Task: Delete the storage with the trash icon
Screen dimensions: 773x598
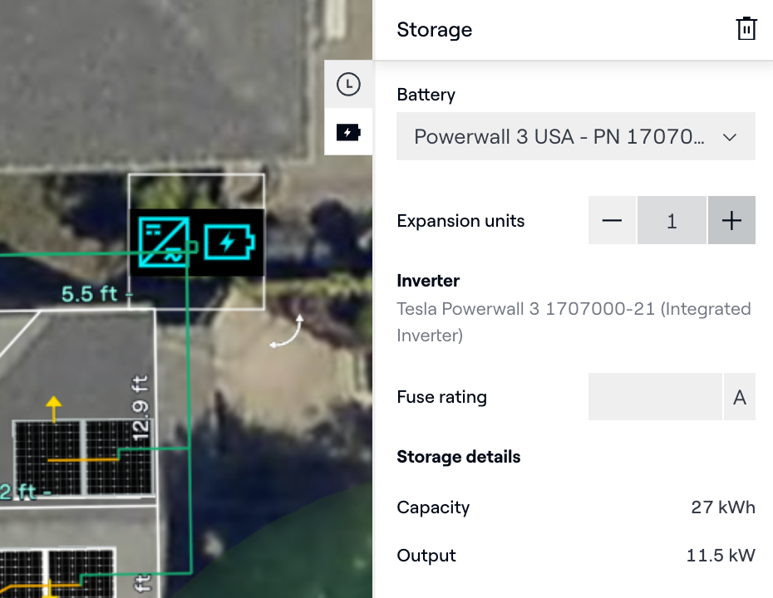Action: [746, 29]
